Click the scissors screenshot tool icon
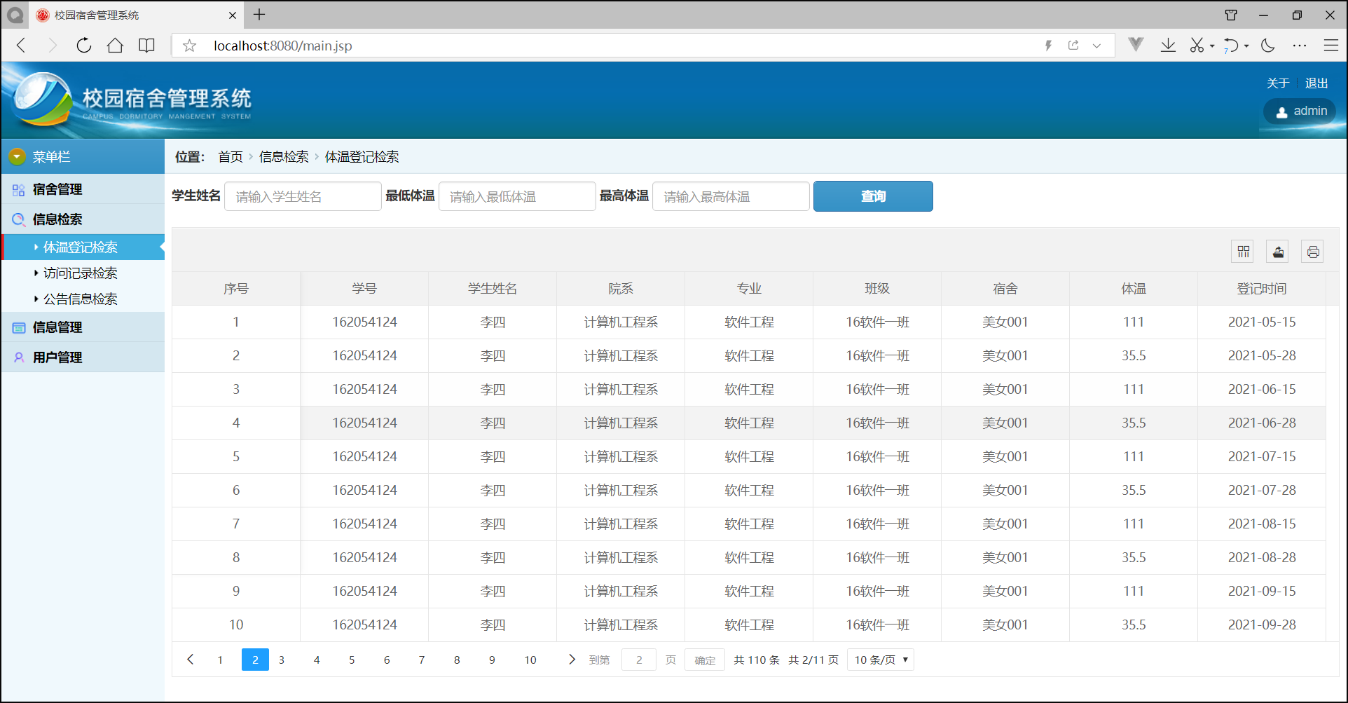1348x703 pixels. pyautogui.click(x=1197, y=46)
